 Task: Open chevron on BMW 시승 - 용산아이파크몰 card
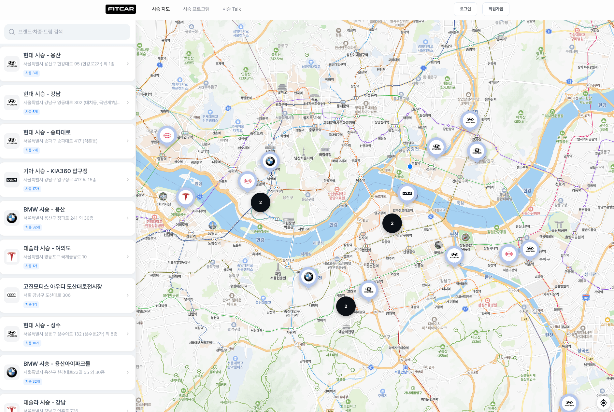(128, 372)
